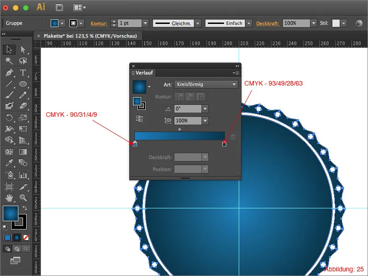Select left gradient stop on slider

click(x=135, y=144)
